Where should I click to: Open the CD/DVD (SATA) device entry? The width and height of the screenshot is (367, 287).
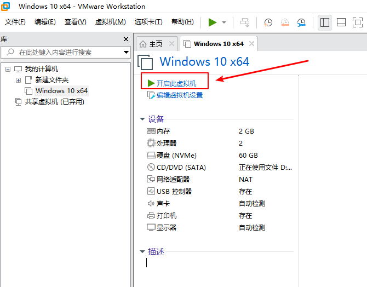181,167
